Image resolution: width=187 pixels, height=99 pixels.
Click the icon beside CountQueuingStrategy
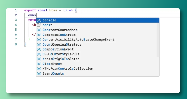pos(39,44)
